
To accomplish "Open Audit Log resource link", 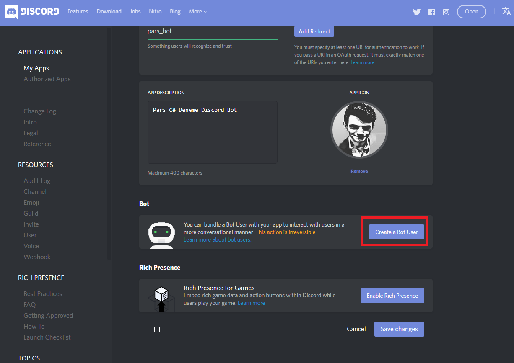I will 37,181.
